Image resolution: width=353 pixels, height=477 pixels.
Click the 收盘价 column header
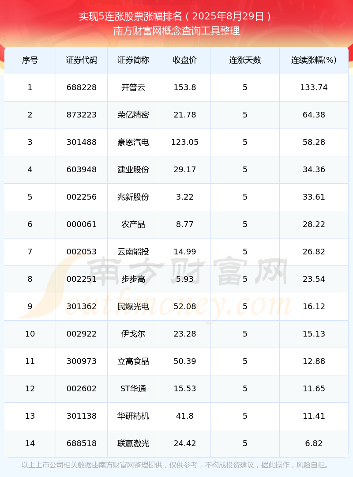tap(185, 60)
